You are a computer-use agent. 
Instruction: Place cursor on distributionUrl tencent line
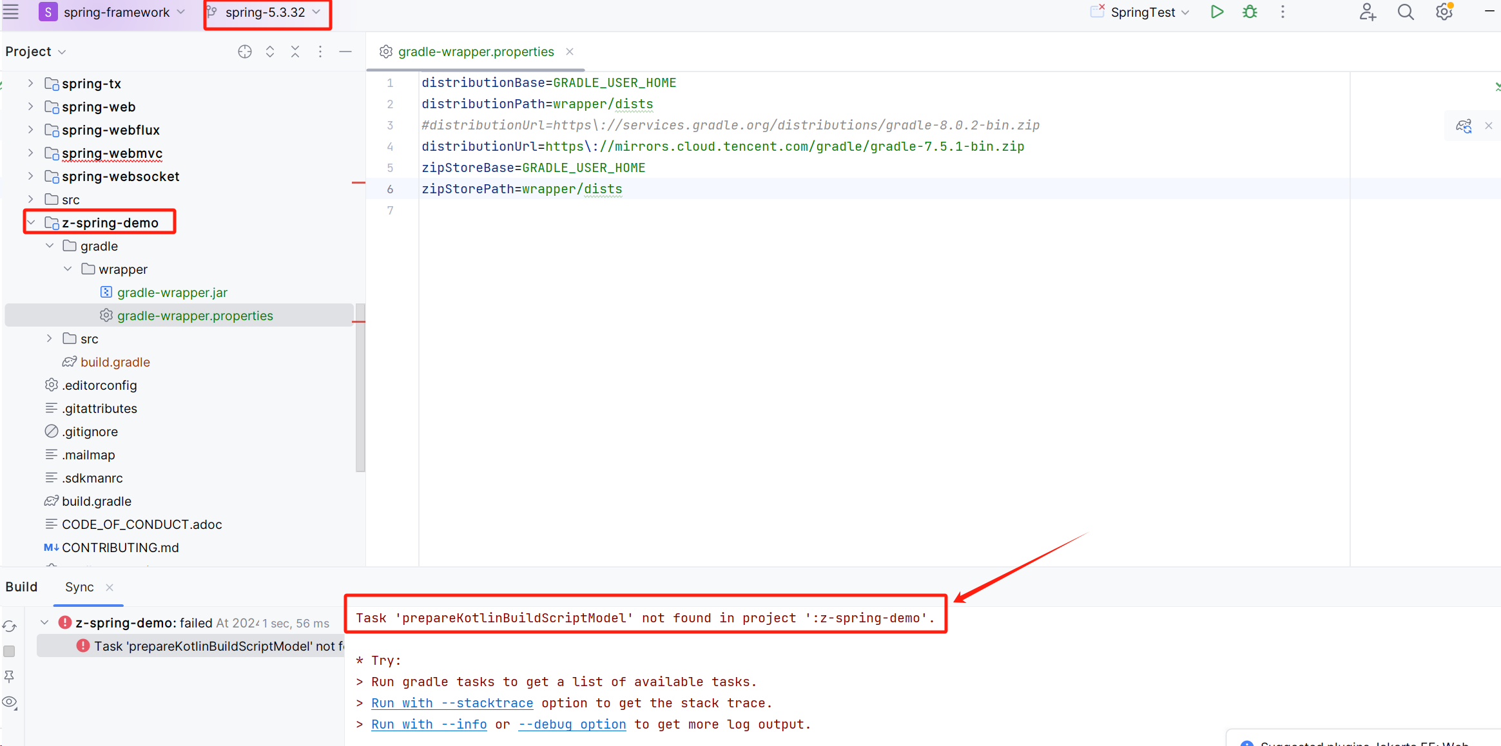coord(722,146)
